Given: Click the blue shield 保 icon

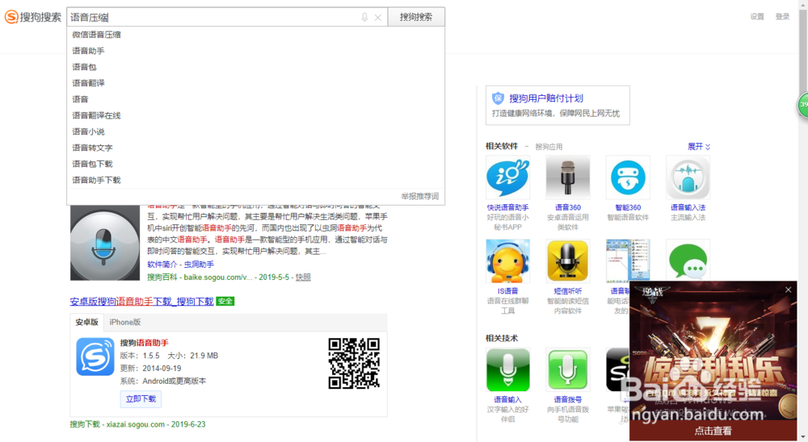Looking at the screenshot, I should [498, 98].
